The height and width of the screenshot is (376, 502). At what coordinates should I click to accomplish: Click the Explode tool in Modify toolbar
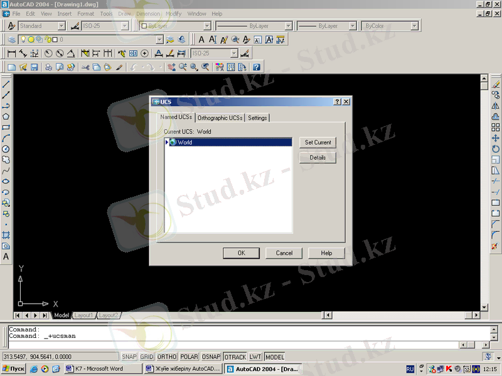496,246
